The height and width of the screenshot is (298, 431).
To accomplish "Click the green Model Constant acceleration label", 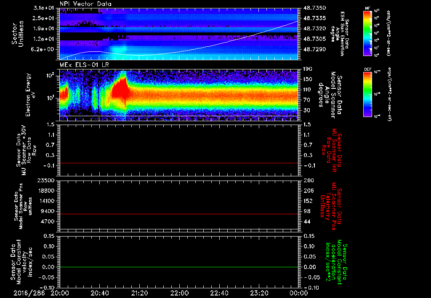I will [336, 263].
